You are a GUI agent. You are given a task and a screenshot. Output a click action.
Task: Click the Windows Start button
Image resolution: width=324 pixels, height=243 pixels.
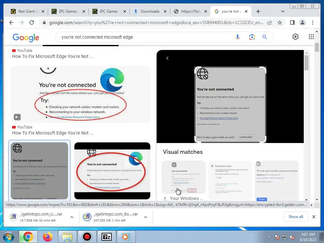(9, 237)
